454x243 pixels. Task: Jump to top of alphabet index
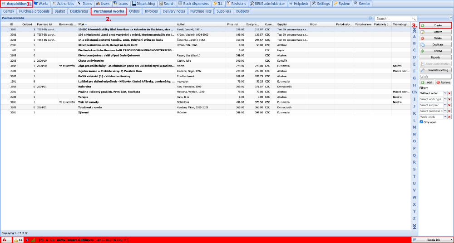(x=415, y=30)
